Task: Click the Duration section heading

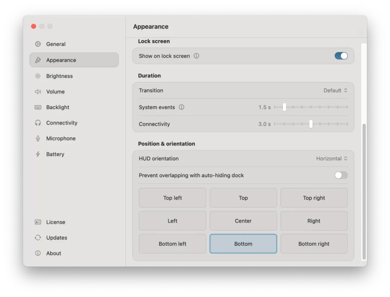Action: click(149, 76)
